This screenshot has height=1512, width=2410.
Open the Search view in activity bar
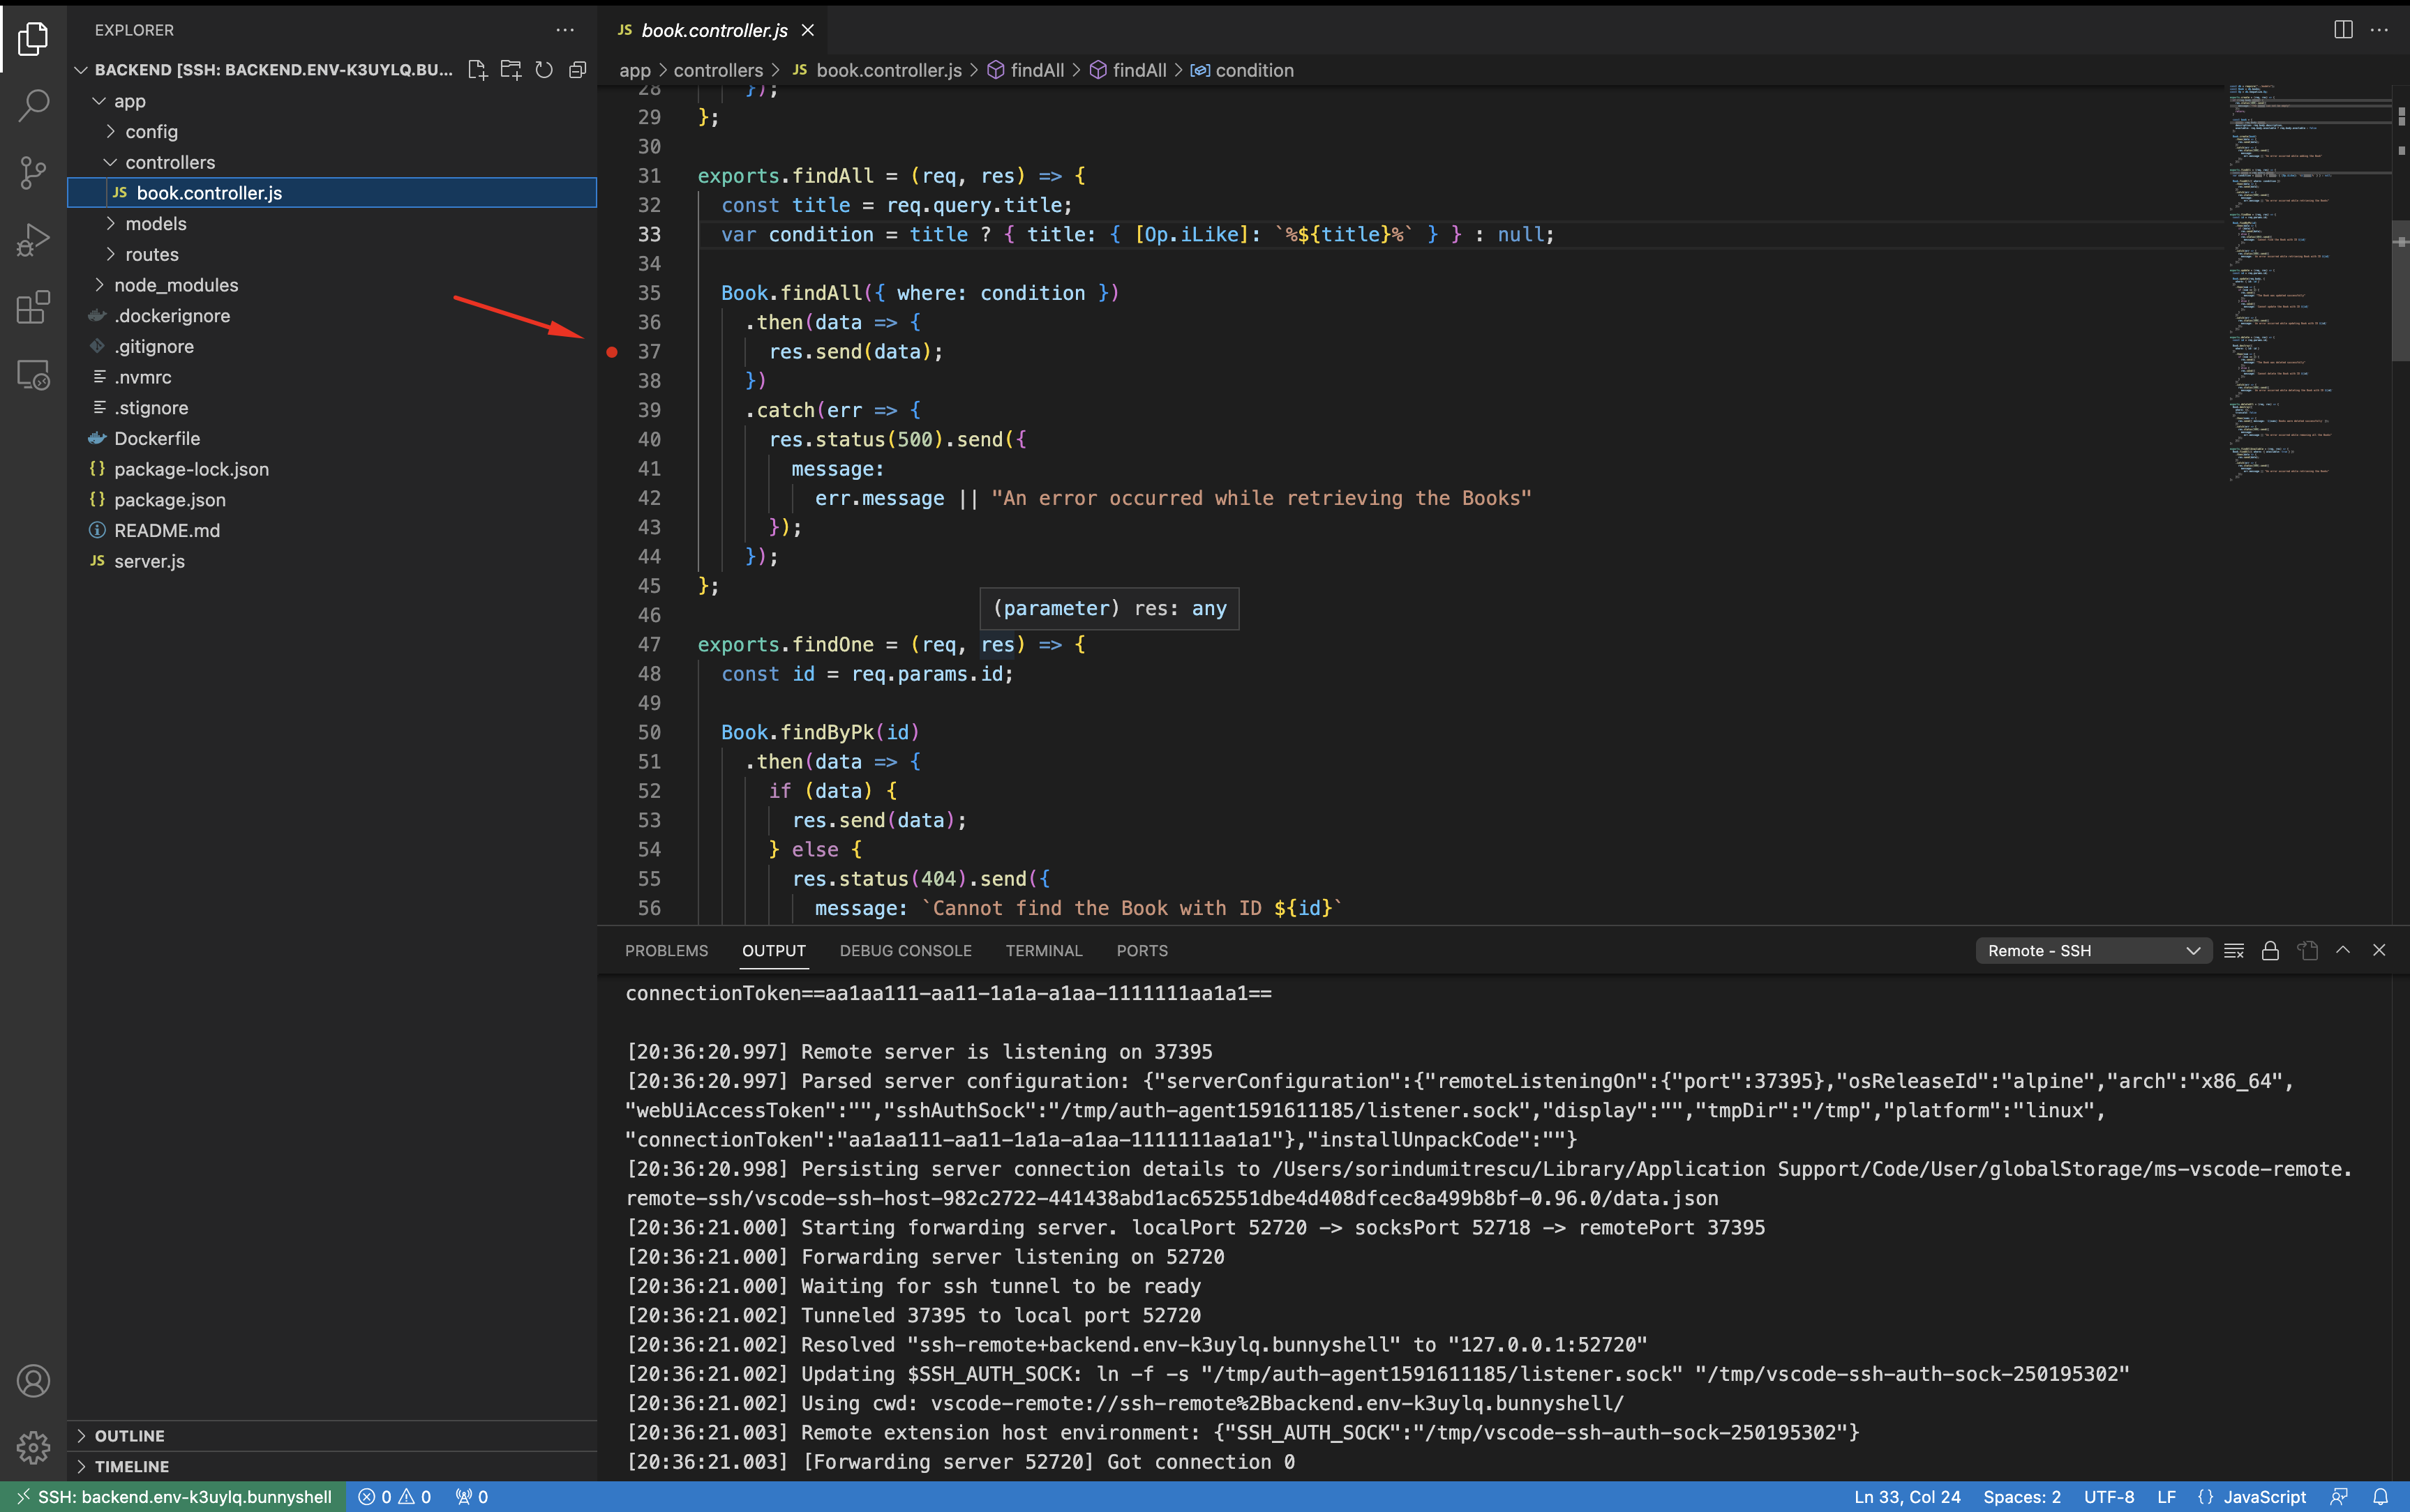tap(33, 104)
